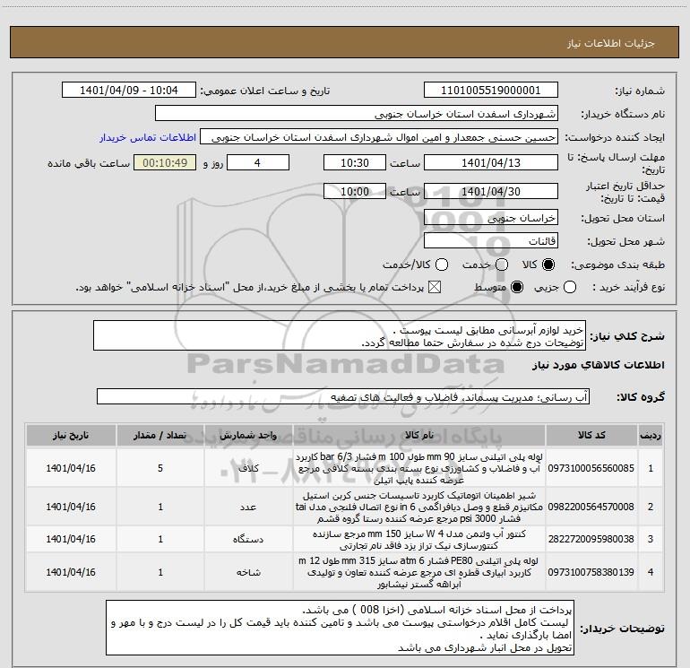Click product code 0973100056560085
This screenshot has width=690, height=668.
coord(591,468)
